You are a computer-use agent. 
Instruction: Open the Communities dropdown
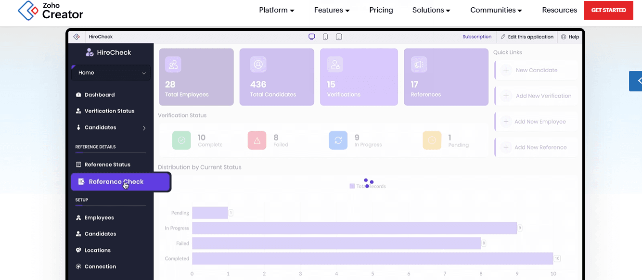pyautogui.click(x=497, y=10)
